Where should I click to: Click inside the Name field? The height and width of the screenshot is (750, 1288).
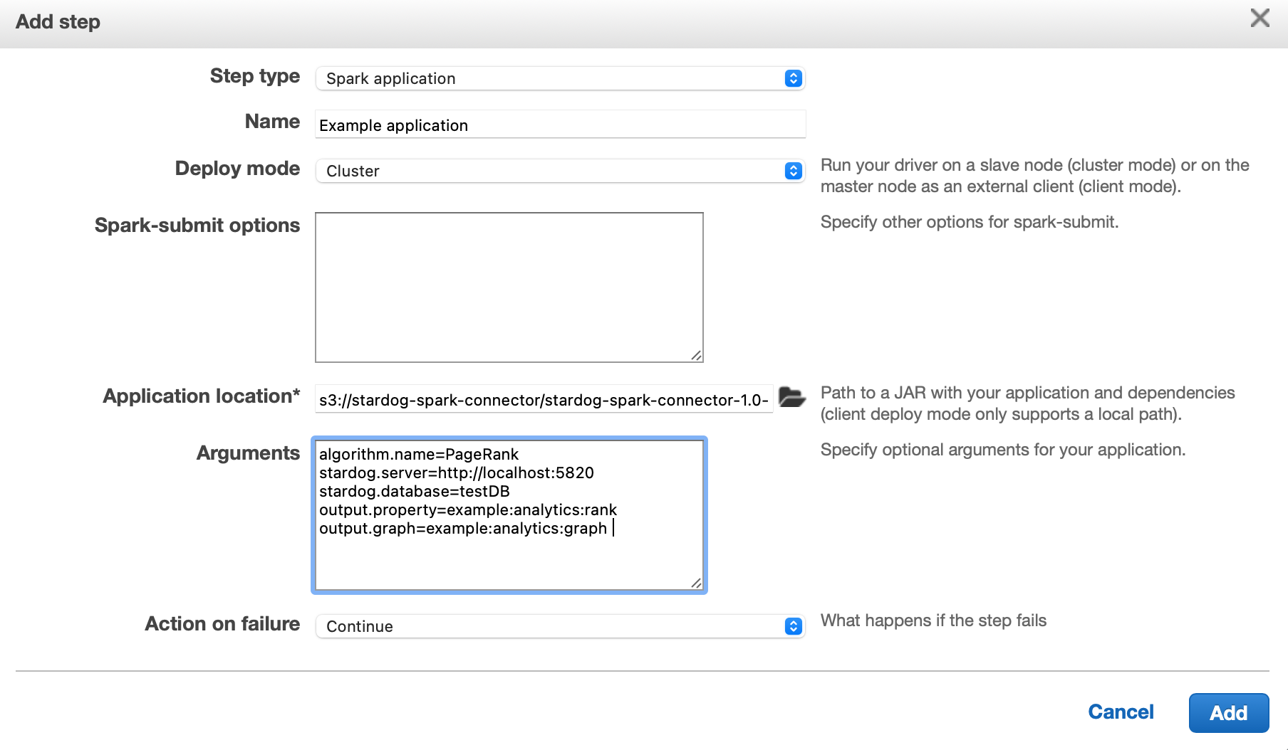click(559, 124)
